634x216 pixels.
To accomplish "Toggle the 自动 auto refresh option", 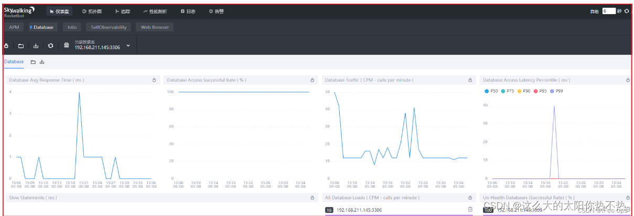I will pos(594,11).
